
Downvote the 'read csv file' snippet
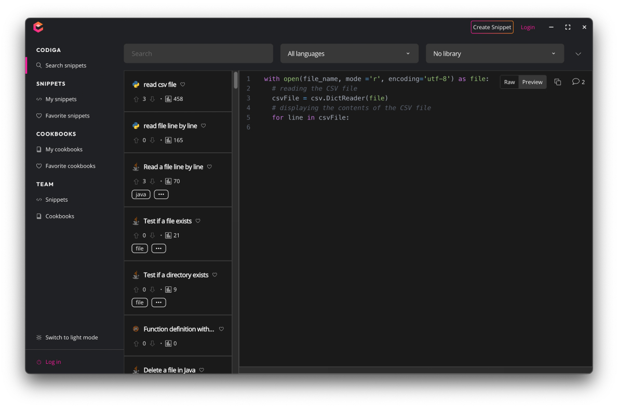coord(153,99)
